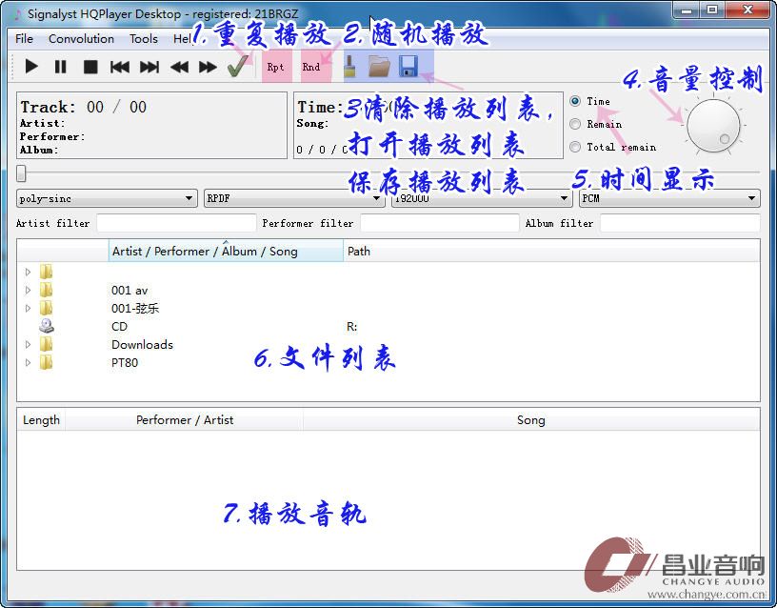Click the round volume knob

click(x=713, y=126)
